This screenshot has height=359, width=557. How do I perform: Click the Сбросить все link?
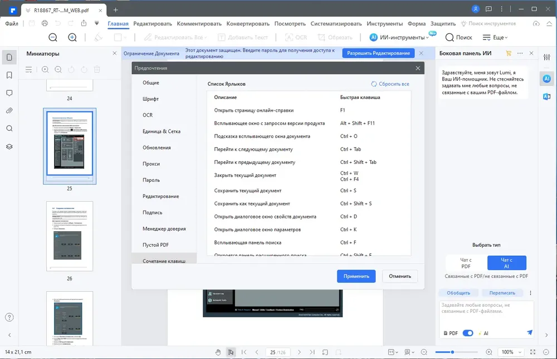390,84
